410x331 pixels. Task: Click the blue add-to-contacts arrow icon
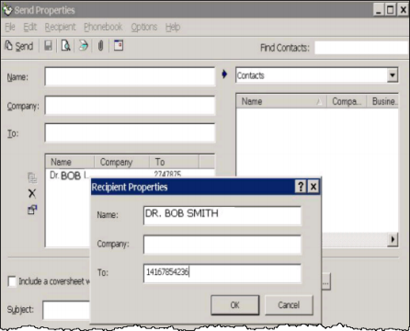tap(224, 74)
